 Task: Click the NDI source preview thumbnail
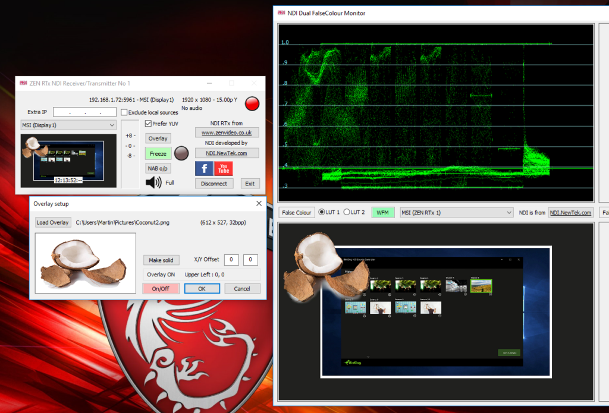(68, 160)
